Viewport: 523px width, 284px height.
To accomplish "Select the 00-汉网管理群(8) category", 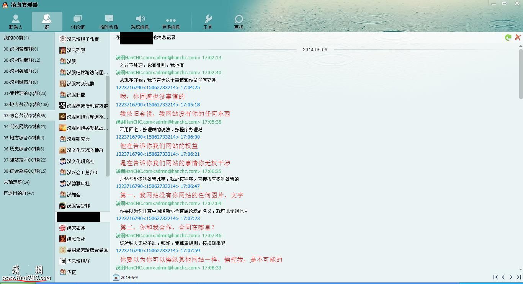I will point(21,49).
